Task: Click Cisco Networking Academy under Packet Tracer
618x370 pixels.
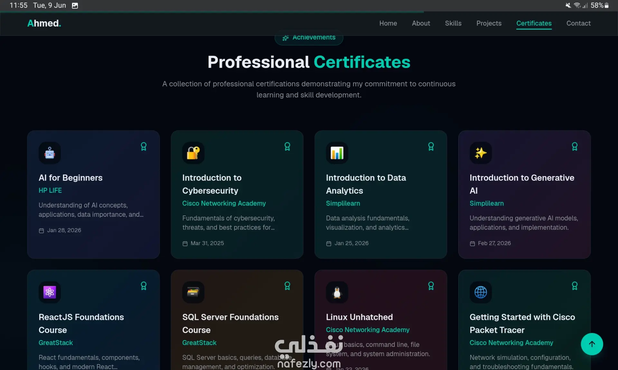Action: coord(511,343)
